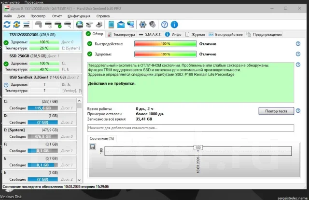This screenshot has height=200, width=309.
Task: Click the blue envelope email toolbar icon
Action: (x=121, y=25)
